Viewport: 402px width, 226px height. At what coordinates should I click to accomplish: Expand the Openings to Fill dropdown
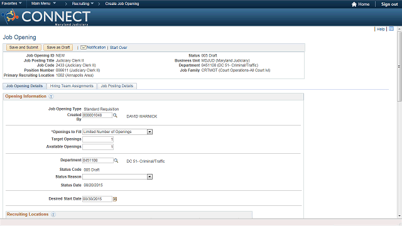pos(149,132)
